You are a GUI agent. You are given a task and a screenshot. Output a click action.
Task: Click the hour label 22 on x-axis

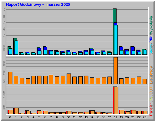[x=139, y=117]
